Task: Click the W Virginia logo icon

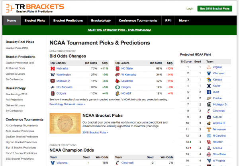Action: pyautogui.click(x=209, y=160)
